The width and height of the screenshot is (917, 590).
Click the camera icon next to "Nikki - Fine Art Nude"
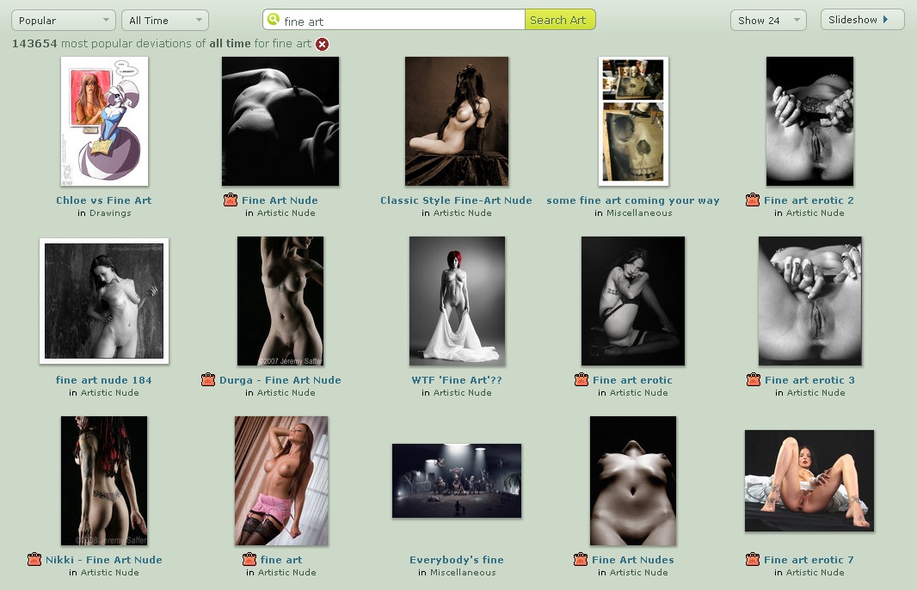pyautogui.click(x=35, y=559)
